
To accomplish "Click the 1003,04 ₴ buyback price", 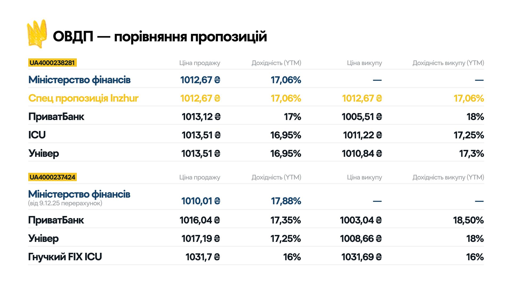I will pyautogui.click(x=361, y=220).
